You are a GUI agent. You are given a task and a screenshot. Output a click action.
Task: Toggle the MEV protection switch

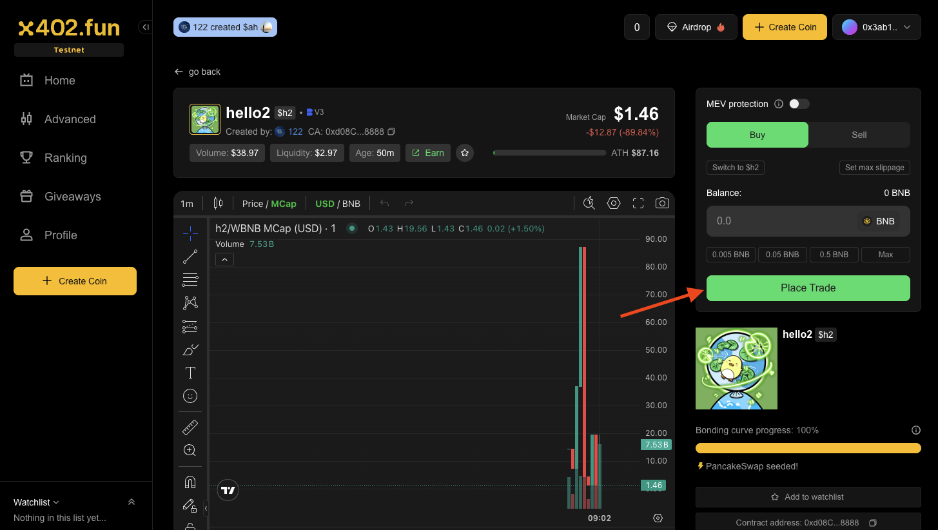click(x=799, y=104)
